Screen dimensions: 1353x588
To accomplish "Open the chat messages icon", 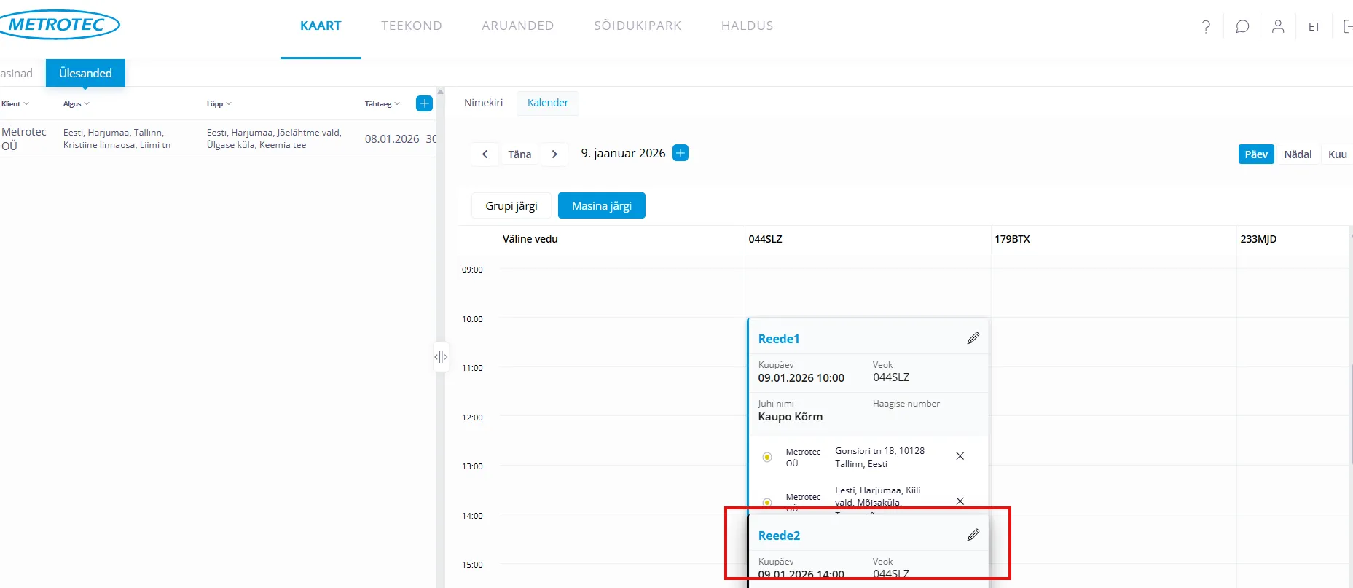I will pyautogui.click(x=1242, y=26).
